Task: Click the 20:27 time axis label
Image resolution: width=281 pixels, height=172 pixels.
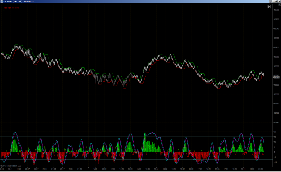Action: 36,169
